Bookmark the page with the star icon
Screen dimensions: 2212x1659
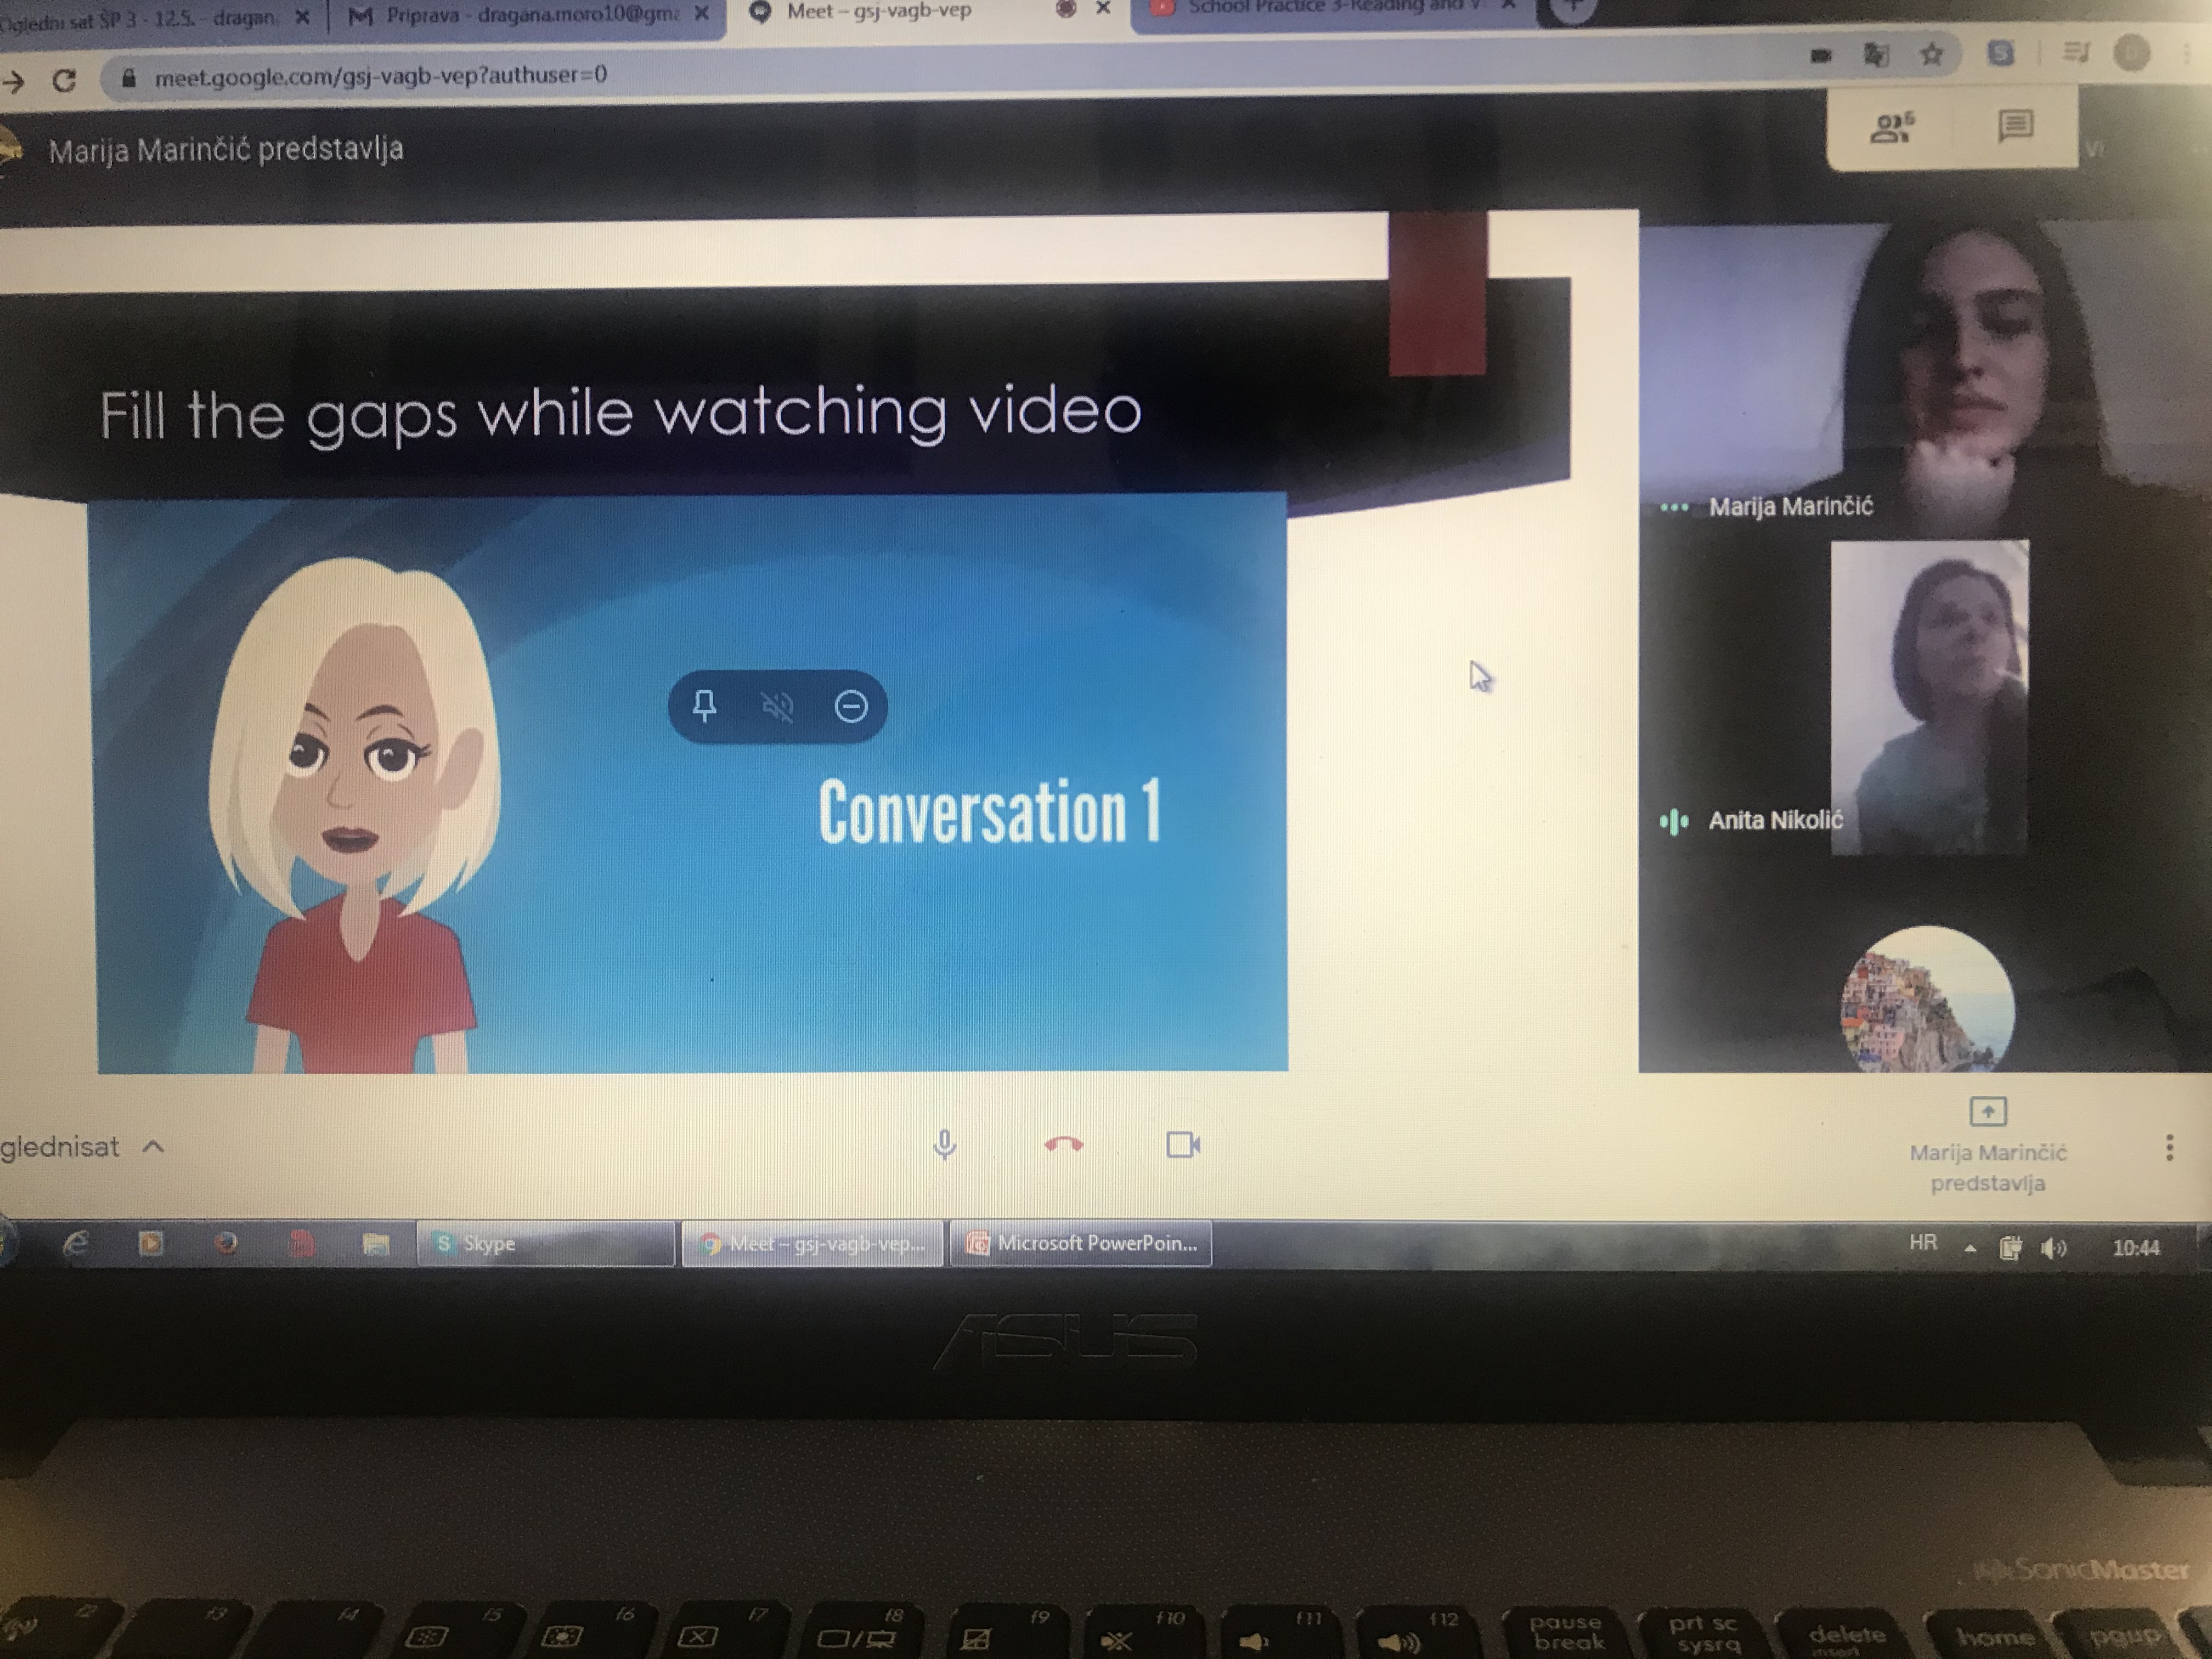pyautogui.click(x=1931, y=54)
